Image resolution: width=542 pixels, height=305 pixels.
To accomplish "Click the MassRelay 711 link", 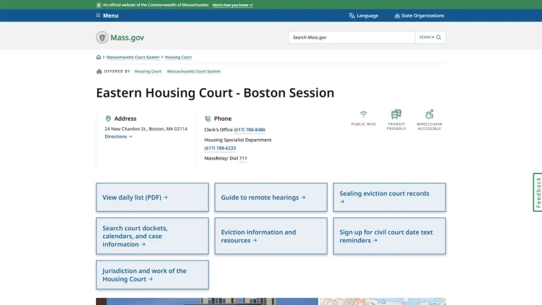I will coord(243,158).
